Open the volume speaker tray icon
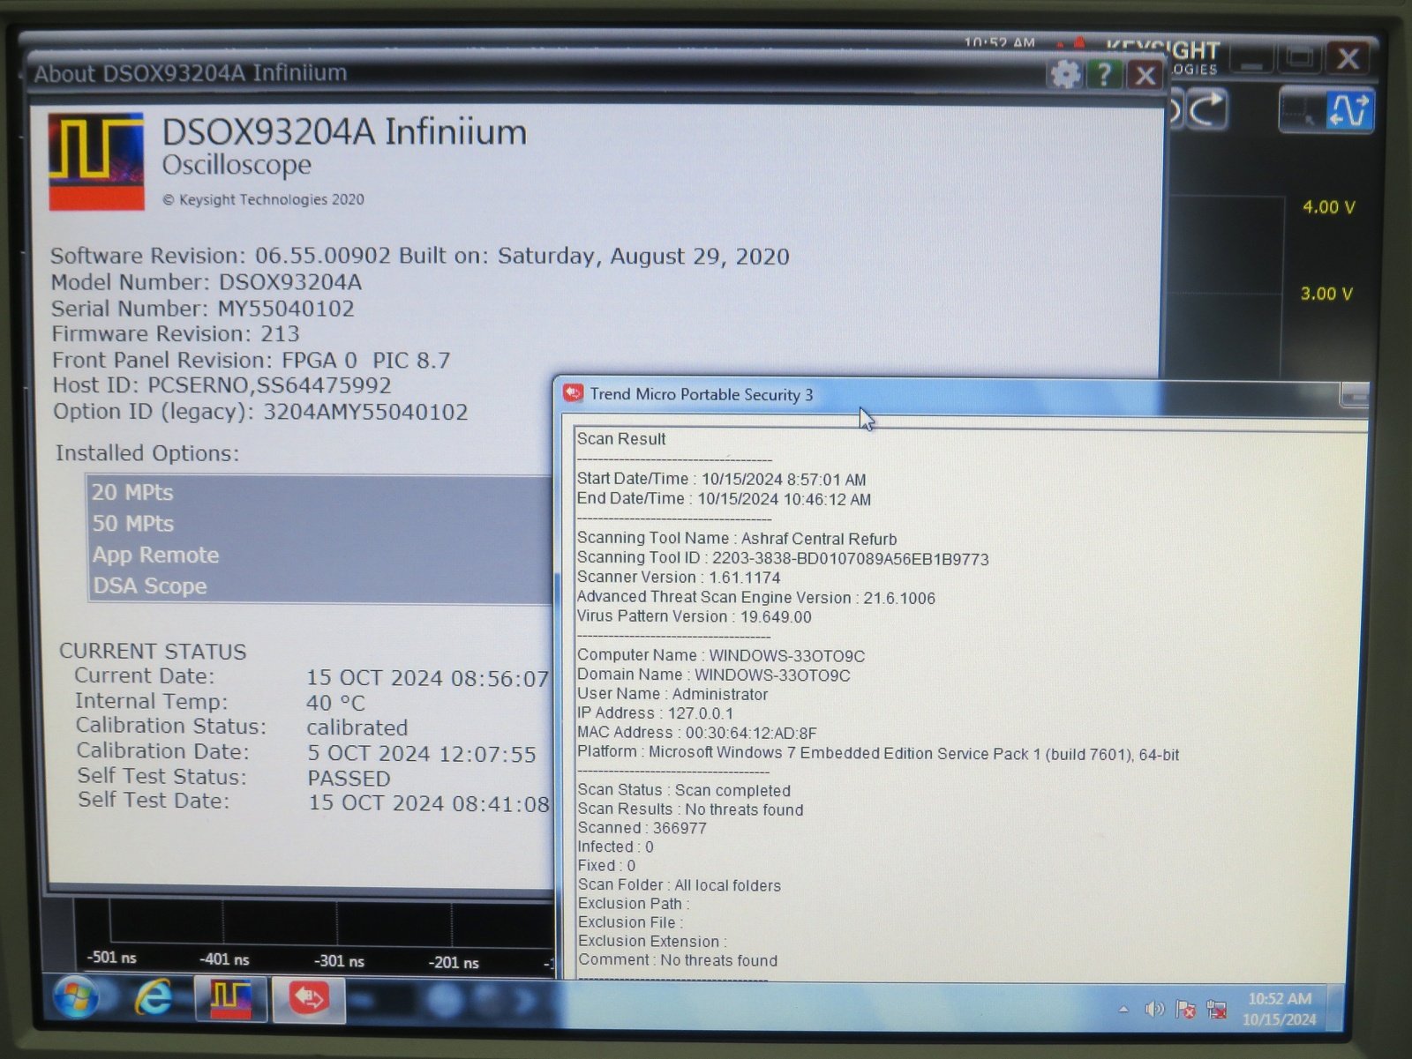This screenshot has width=1412, height=1059. tap(1153, 1009)
